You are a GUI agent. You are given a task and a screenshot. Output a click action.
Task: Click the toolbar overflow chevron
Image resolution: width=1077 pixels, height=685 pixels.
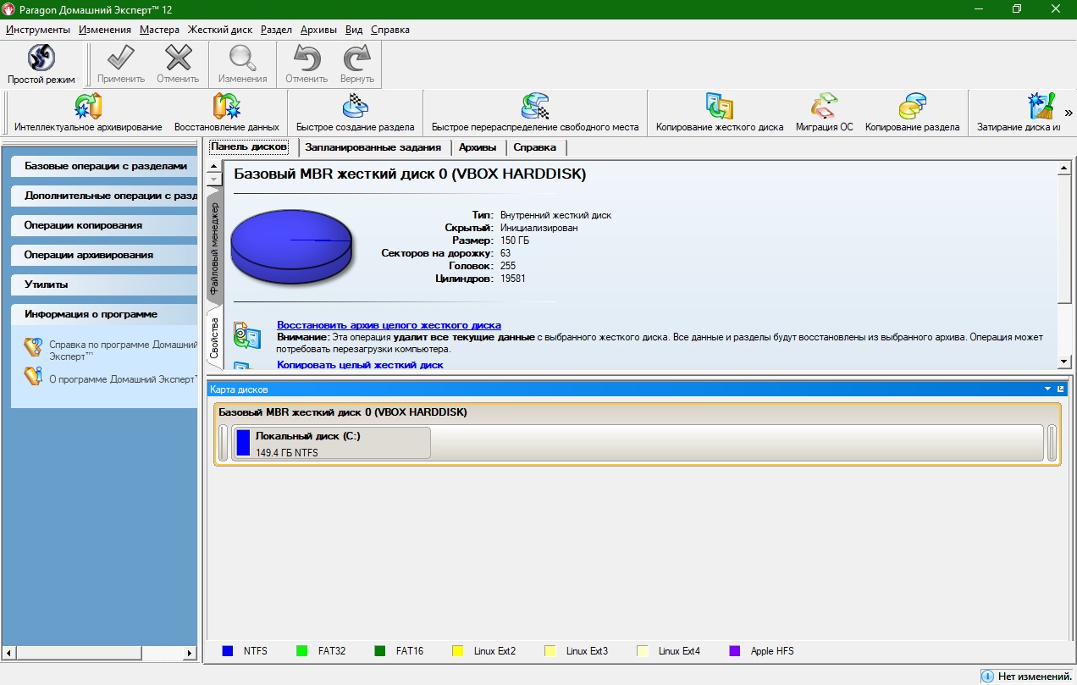click(1069, 113)
